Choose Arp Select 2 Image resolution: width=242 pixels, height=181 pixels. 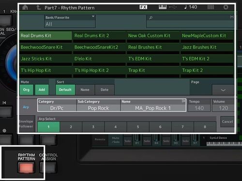coord(71,127)
